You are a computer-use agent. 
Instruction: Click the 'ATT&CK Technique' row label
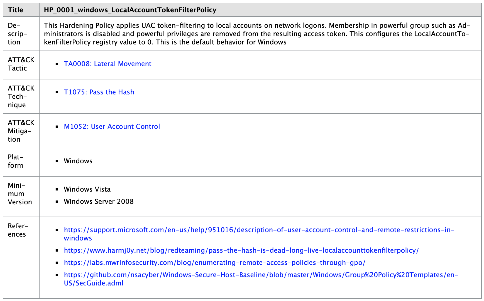[x=21, y=97]
